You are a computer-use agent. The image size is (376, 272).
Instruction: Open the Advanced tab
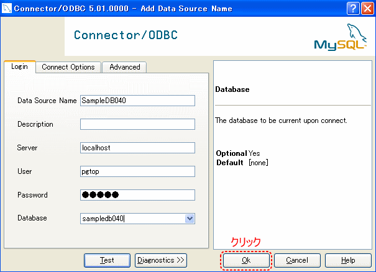125,67
